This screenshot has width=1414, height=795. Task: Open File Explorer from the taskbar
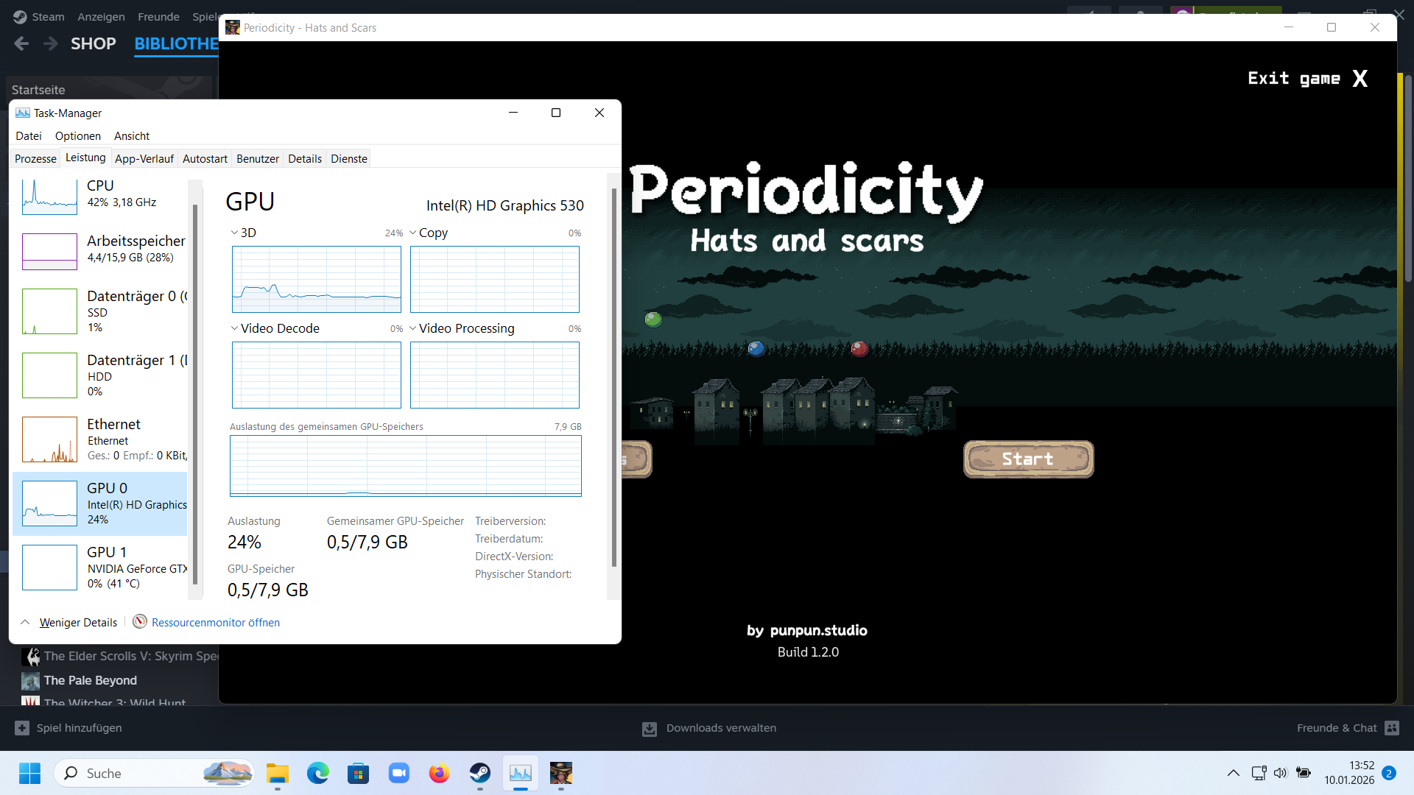(278, 773)
